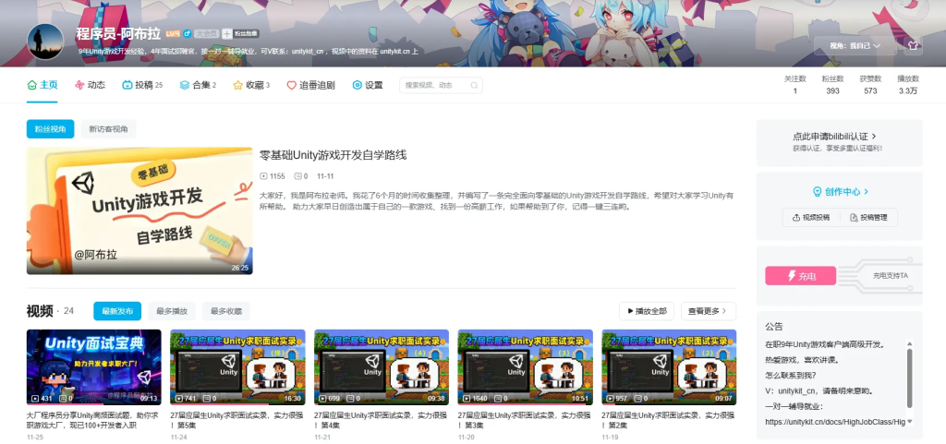Viewport: 946px width, 444px height.
Task: Sort videos by 最多收藏
Action: pos(226,311)
